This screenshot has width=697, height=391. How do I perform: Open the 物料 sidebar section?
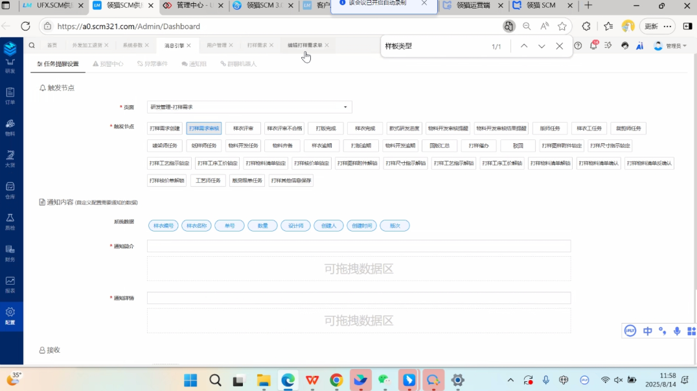coord(10,127)
